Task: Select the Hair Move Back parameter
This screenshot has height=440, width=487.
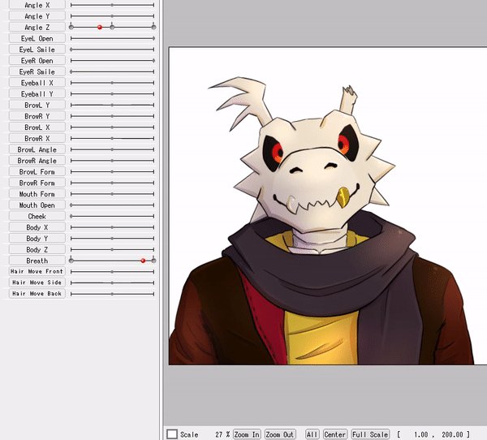Action: coord(37,294)
